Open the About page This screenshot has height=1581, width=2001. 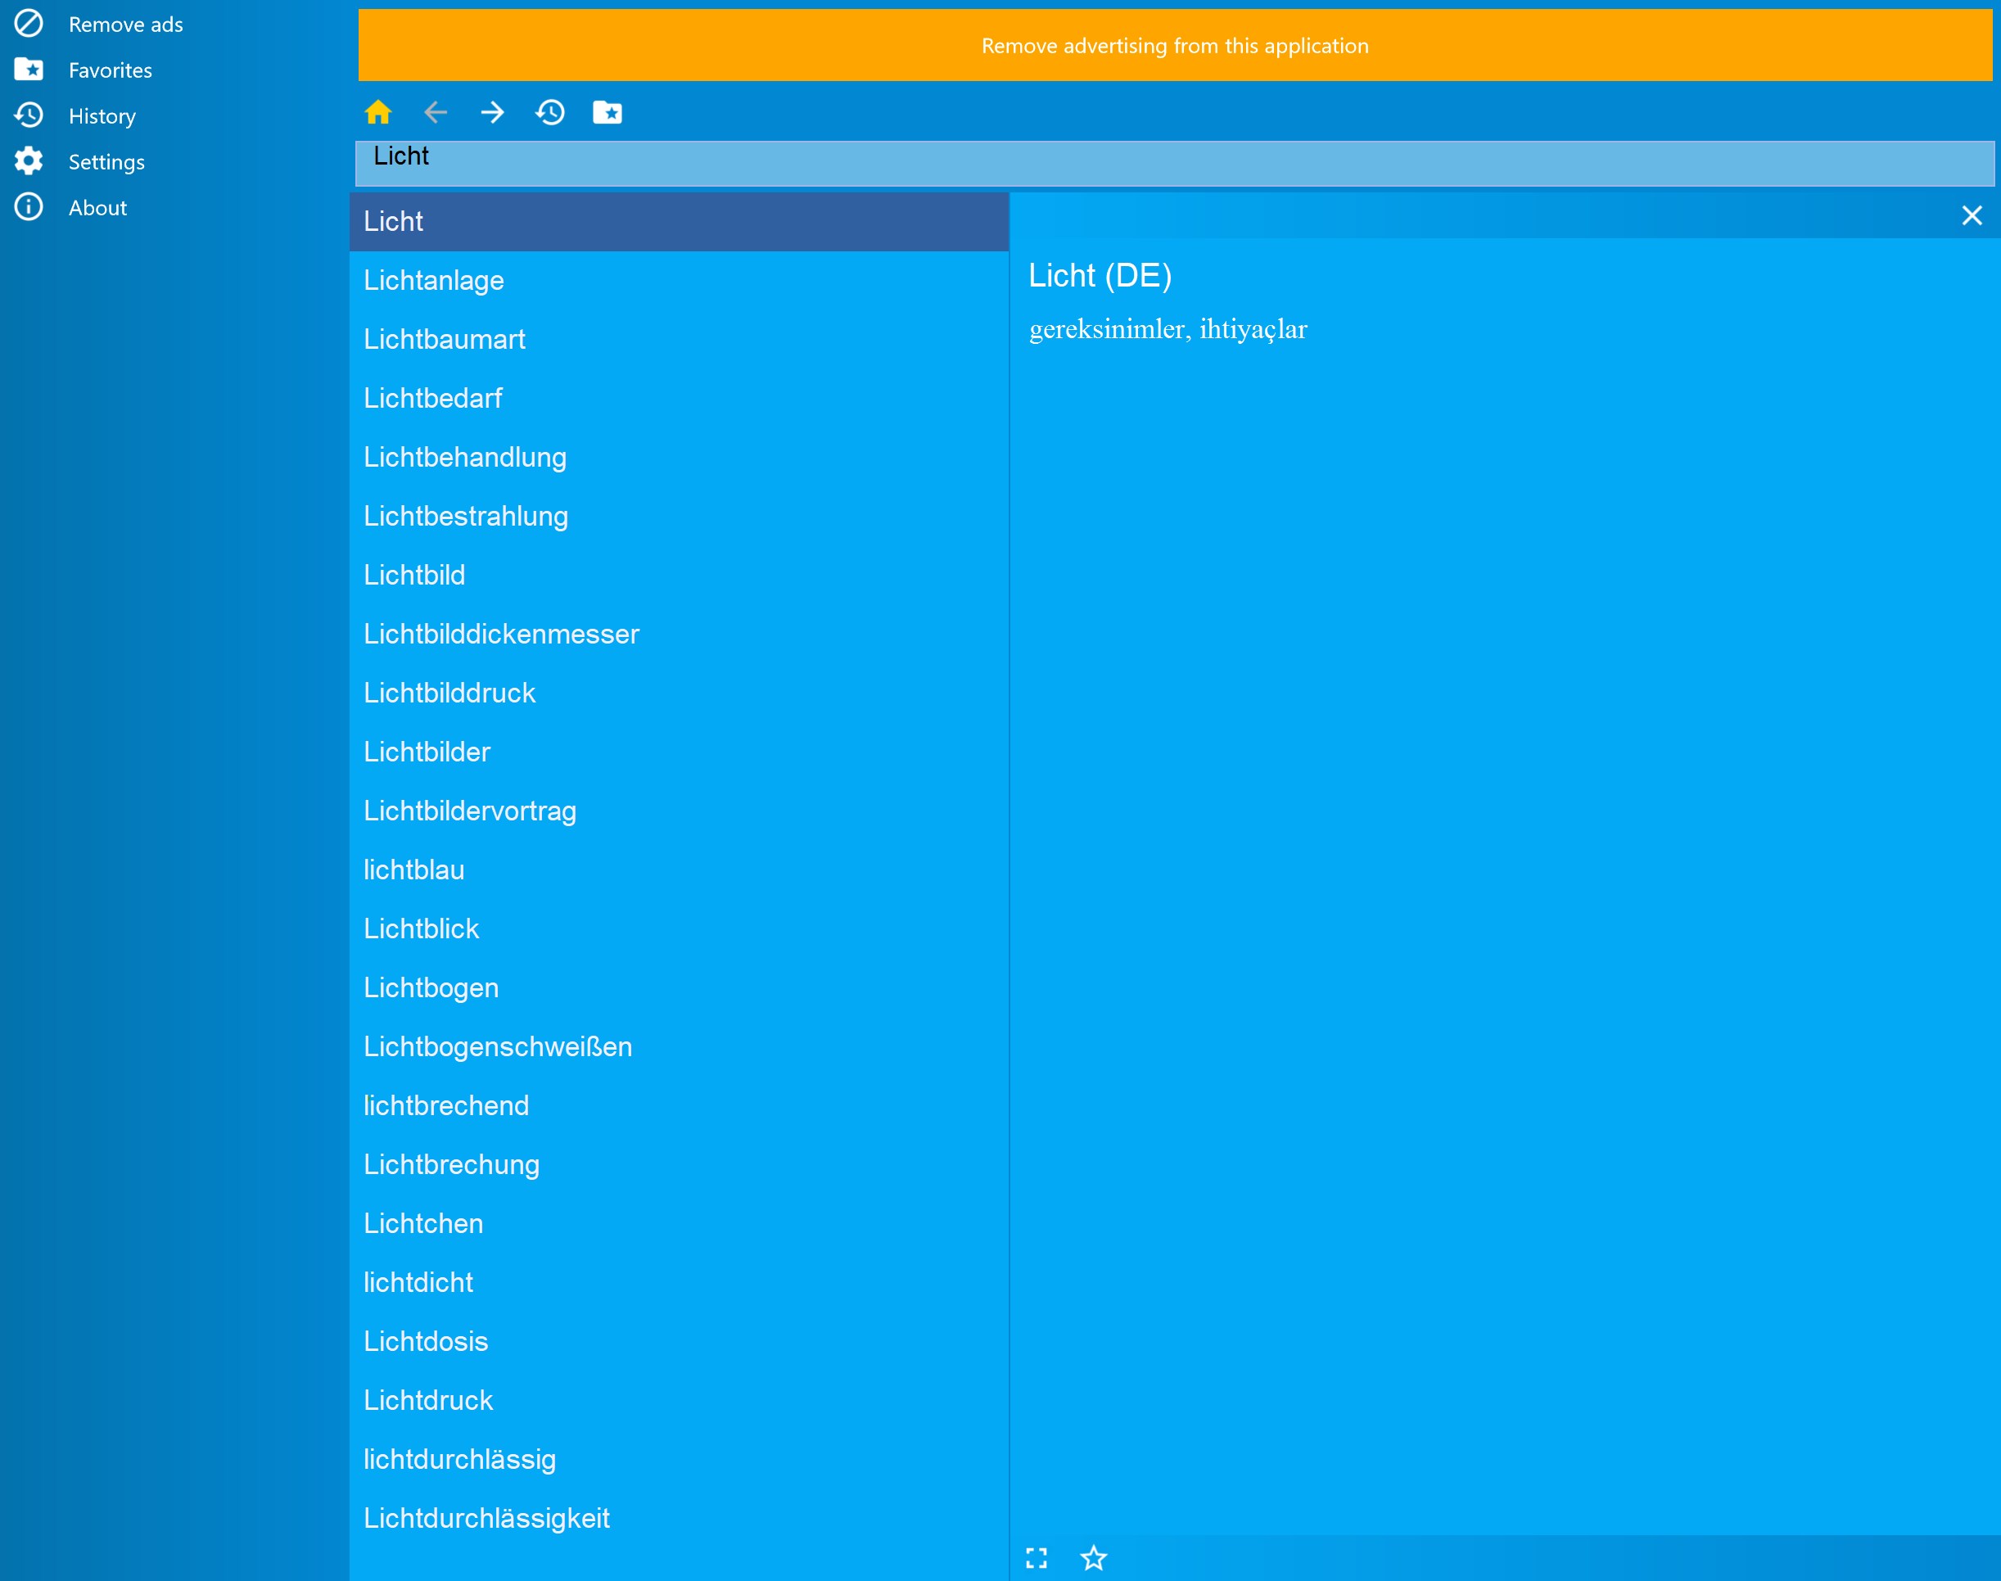point(97,207)
